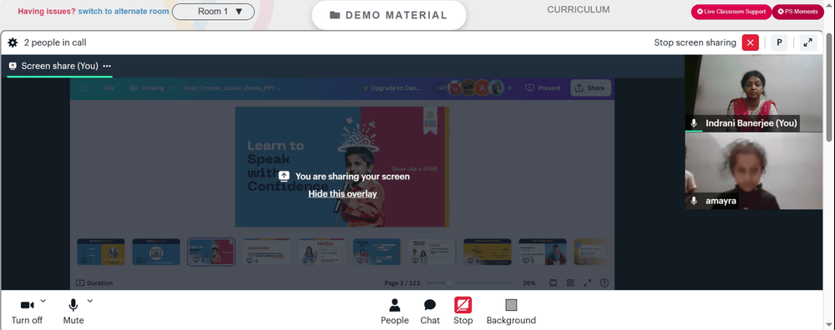Stop sharing via the red Stop button
Viewport: 835px width, 330px height.
point(463,312)
